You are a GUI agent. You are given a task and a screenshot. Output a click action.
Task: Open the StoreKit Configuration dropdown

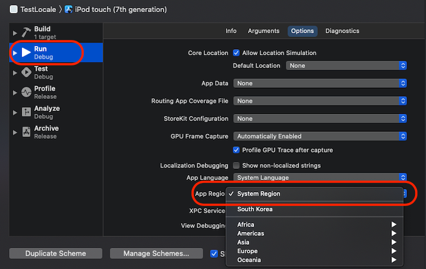tap(320, 118)
